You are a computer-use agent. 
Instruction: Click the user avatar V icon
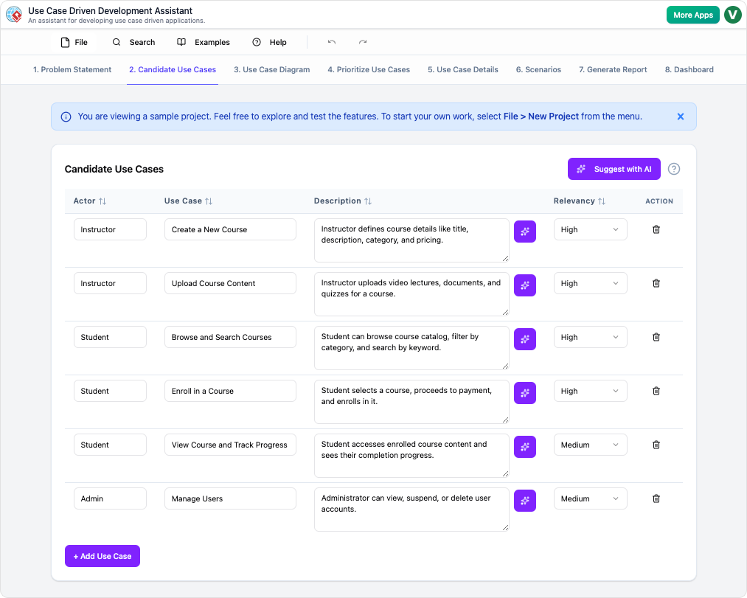coord(732,15)
